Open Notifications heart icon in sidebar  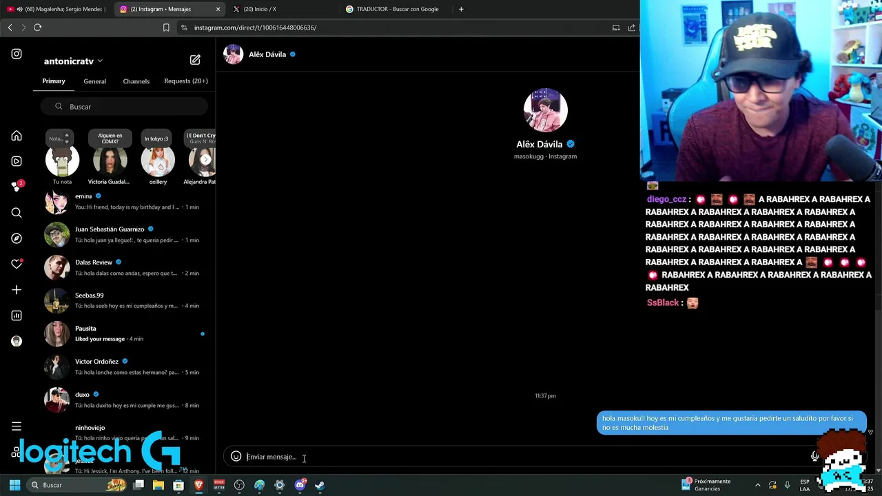coord(17,264)
